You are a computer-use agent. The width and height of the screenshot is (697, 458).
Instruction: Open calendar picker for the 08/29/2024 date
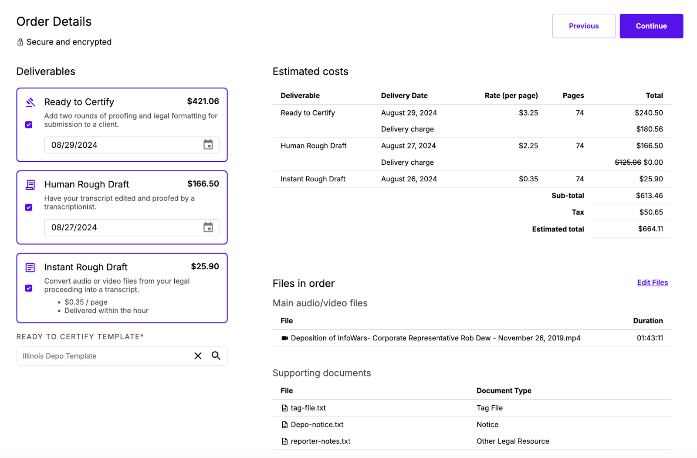(x=208, y=145)
